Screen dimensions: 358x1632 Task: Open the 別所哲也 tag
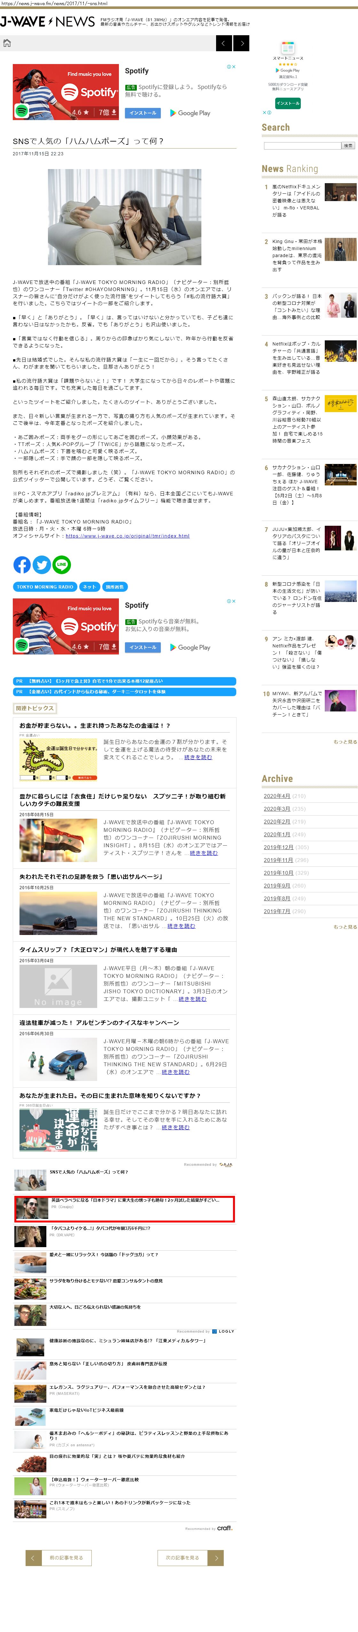pyautogui.click(x=114, y=587)
